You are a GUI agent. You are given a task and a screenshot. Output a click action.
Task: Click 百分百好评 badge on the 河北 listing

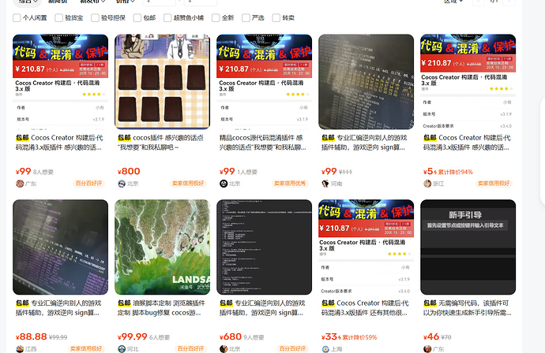[x=191, y=349]
